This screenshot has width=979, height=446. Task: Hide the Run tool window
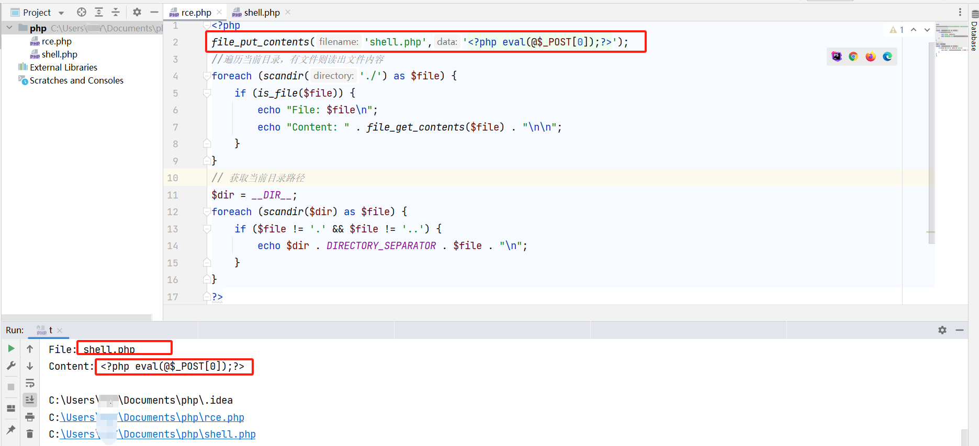(x=960, y=330)
